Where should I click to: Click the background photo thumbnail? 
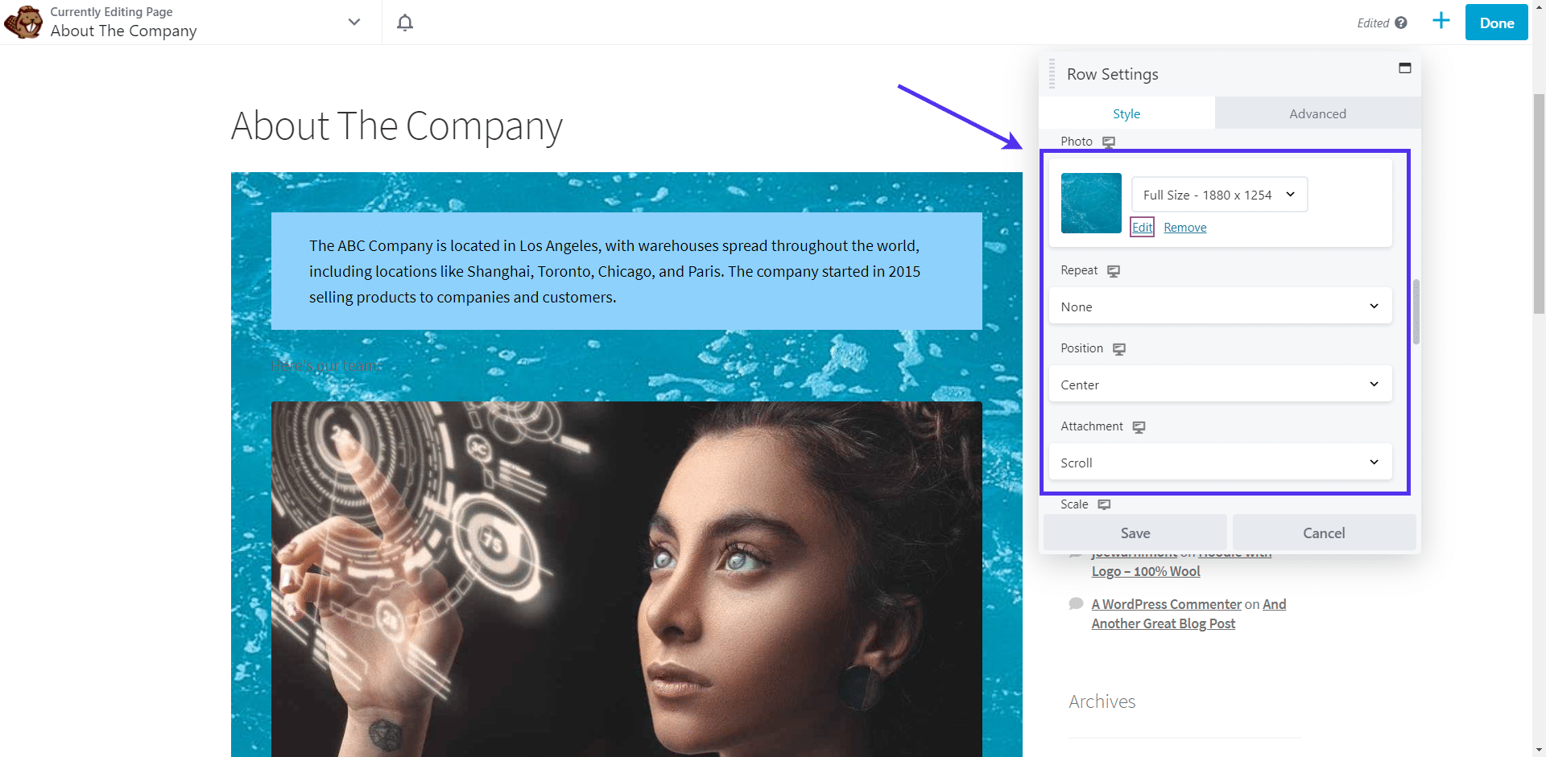point(1090,203)
